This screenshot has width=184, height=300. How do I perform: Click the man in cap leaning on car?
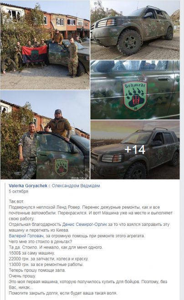(x=58, y=124)
